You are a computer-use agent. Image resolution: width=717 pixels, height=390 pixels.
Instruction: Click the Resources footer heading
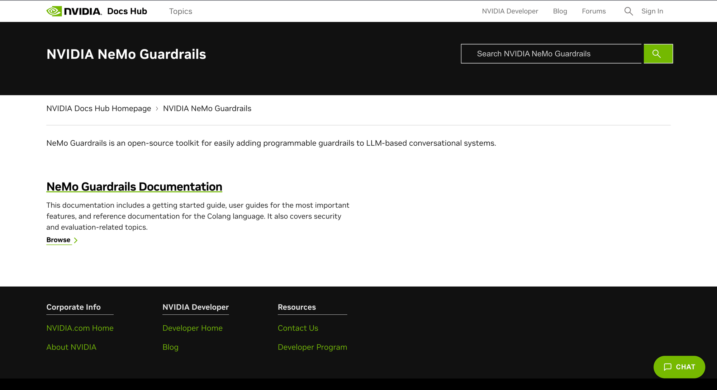[x=297, y=307]
